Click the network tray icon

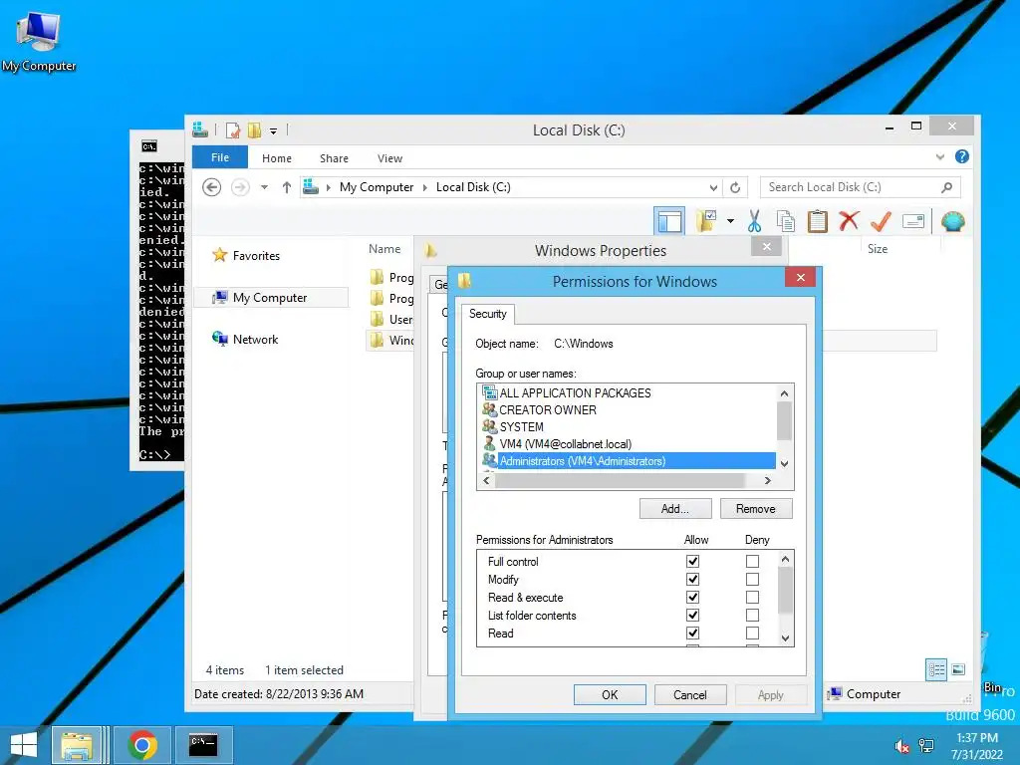point(925,745)
